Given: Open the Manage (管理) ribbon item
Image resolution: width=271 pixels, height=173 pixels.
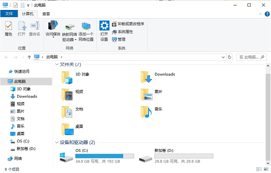Looking at the screenshot, I should pos(119,39).
